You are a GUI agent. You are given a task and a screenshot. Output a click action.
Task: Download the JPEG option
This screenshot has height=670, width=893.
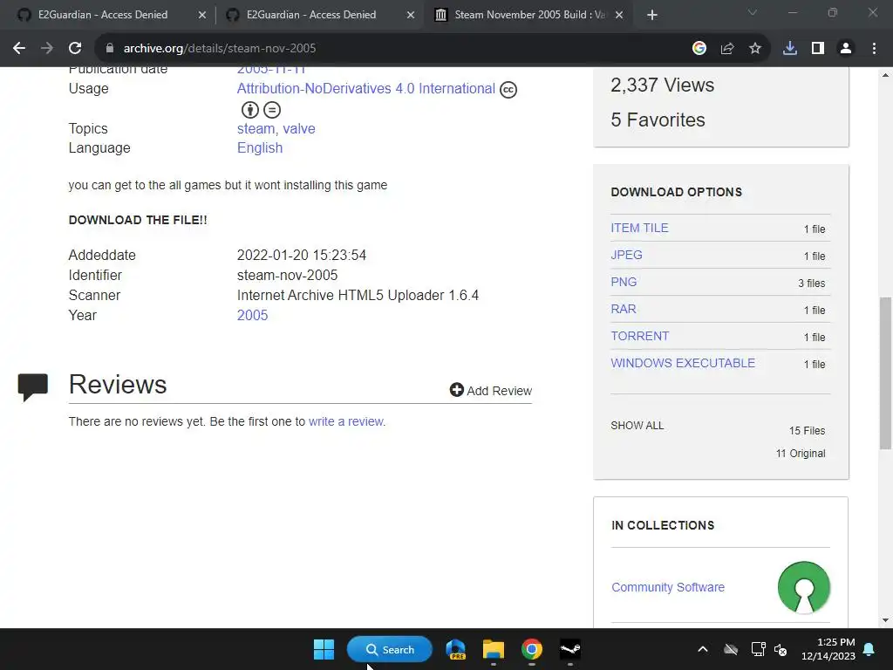(x=626, y=255)
